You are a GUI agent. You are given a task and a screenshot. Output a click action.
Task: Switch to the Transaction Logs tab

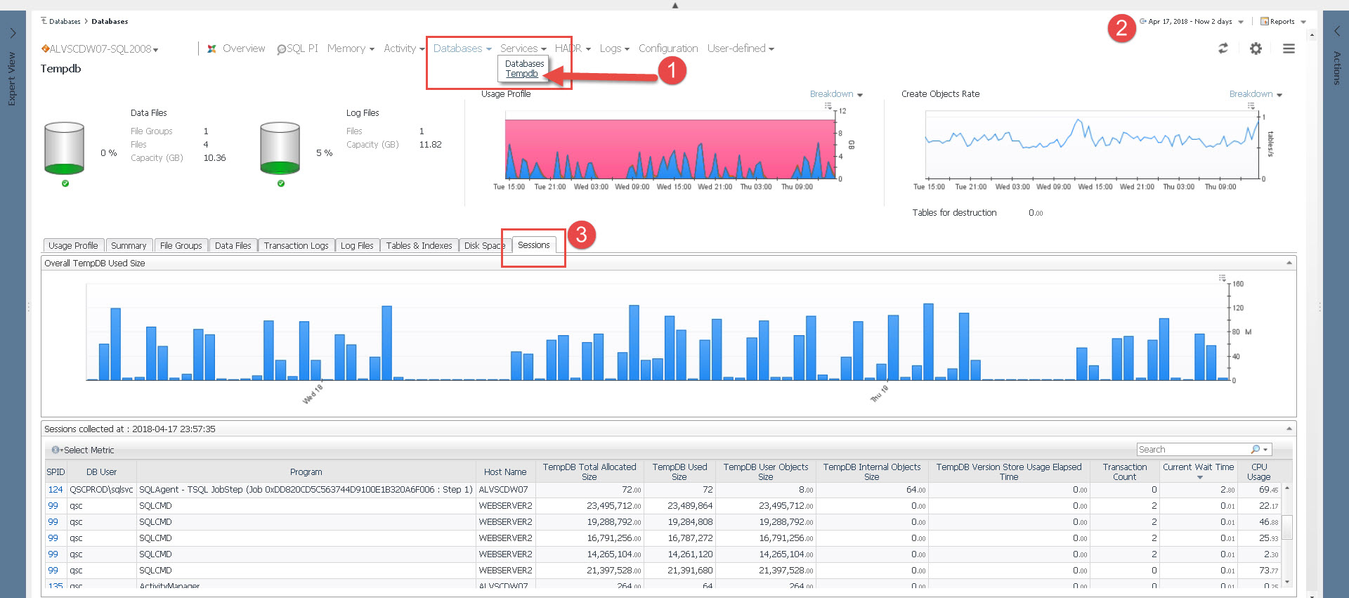pyautogui.click(x=296, y=246)
